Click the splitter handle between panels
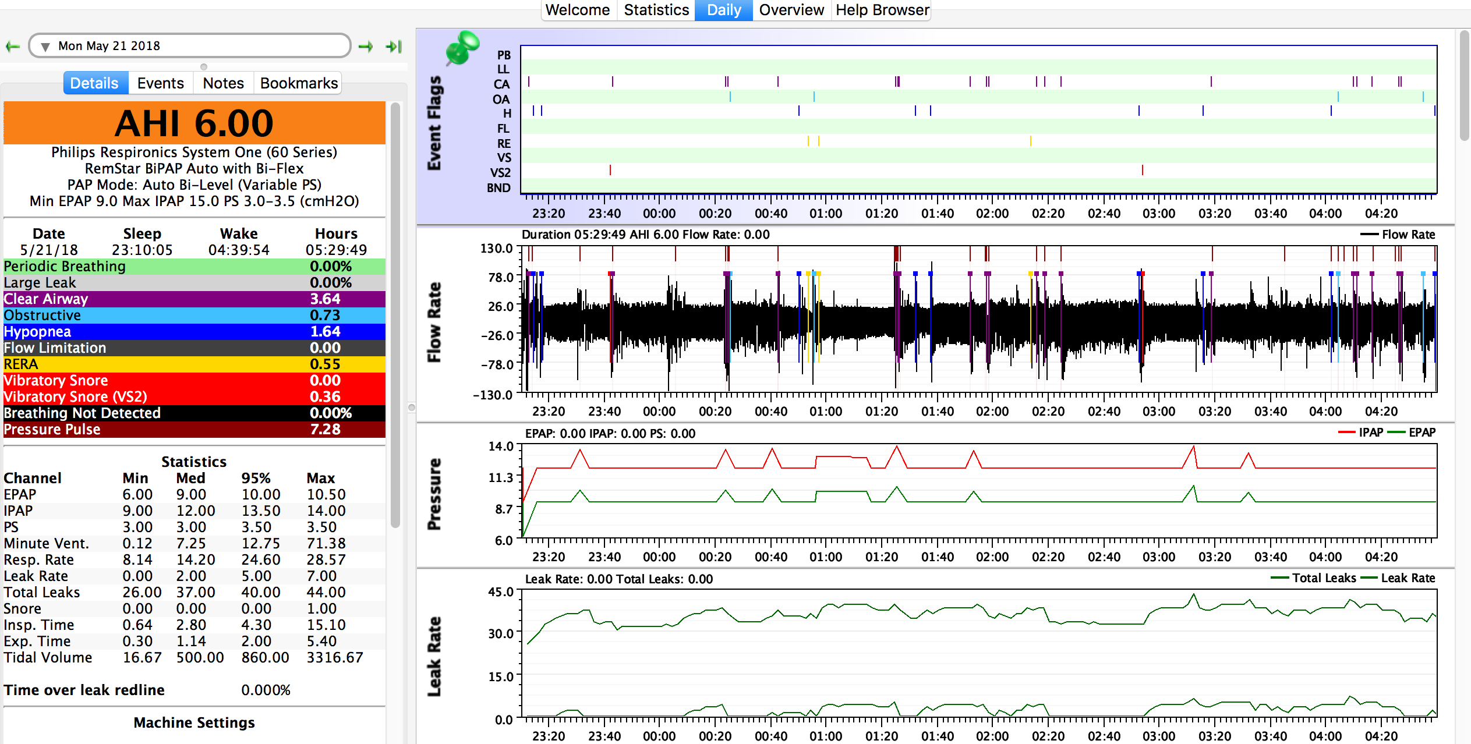Viewport: 1471px width, 744px height. coord(412,408)
